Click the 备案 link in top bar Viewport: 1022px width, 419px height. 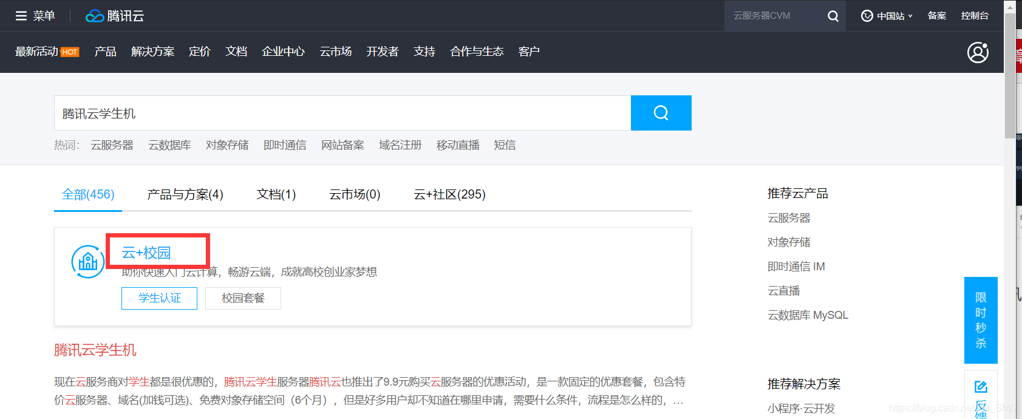[936, 16]
